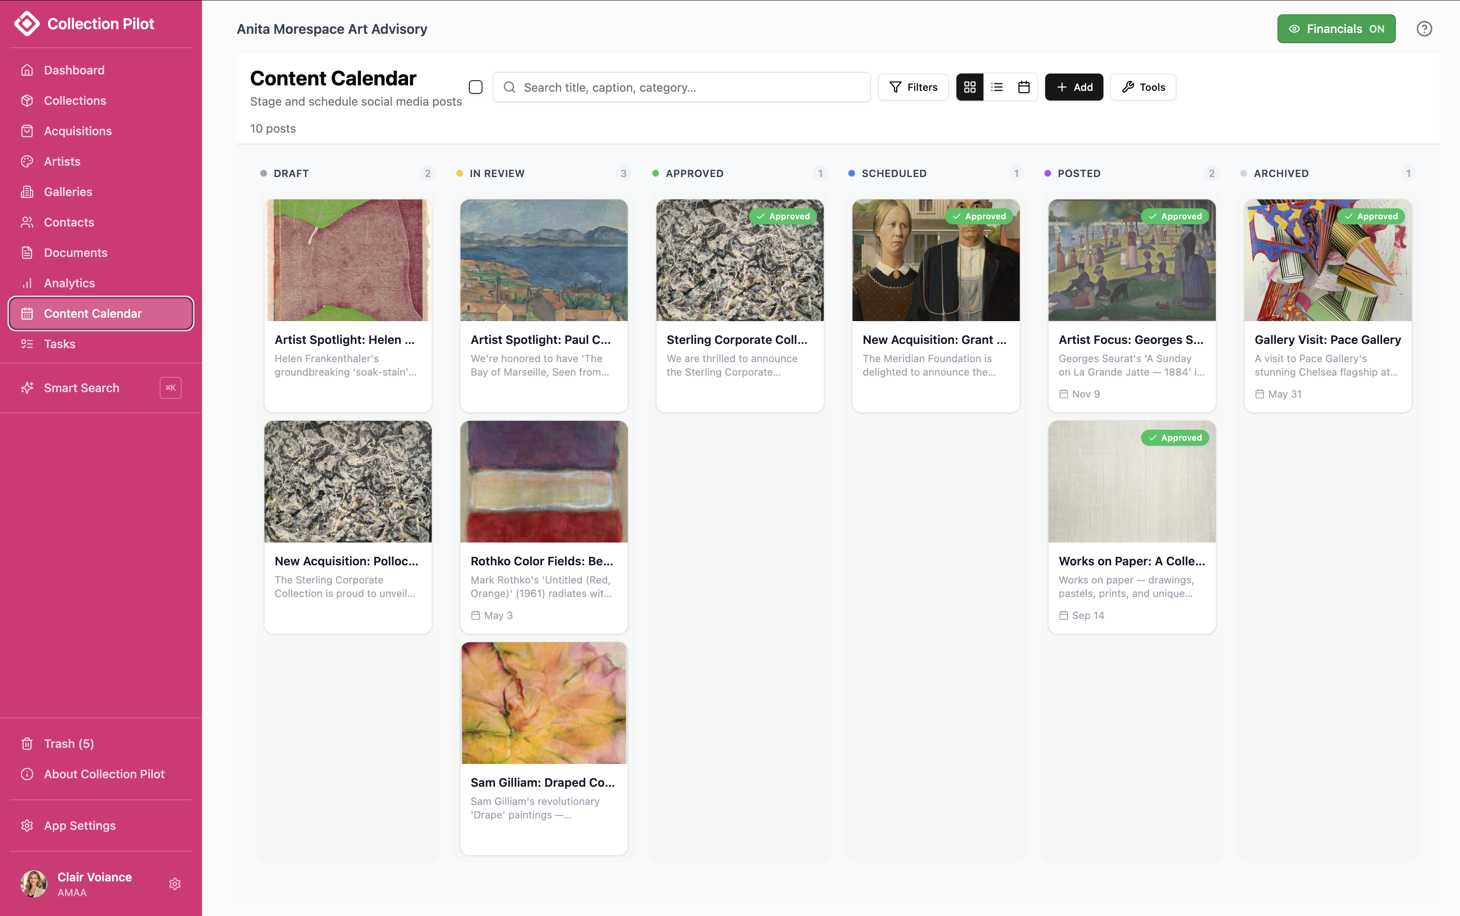The height and width of the screenshot is (916, 1460).
Task: Open the Tasks page
Action: 101,344
